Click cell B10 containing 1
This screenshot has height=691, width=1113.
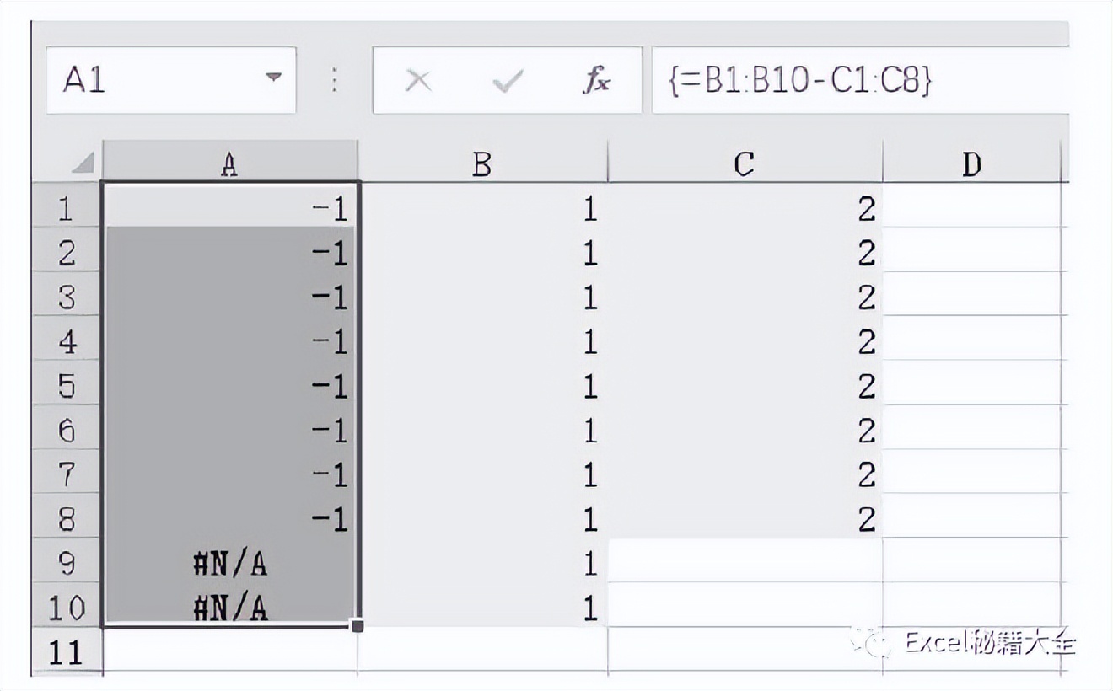coord(481,608)
